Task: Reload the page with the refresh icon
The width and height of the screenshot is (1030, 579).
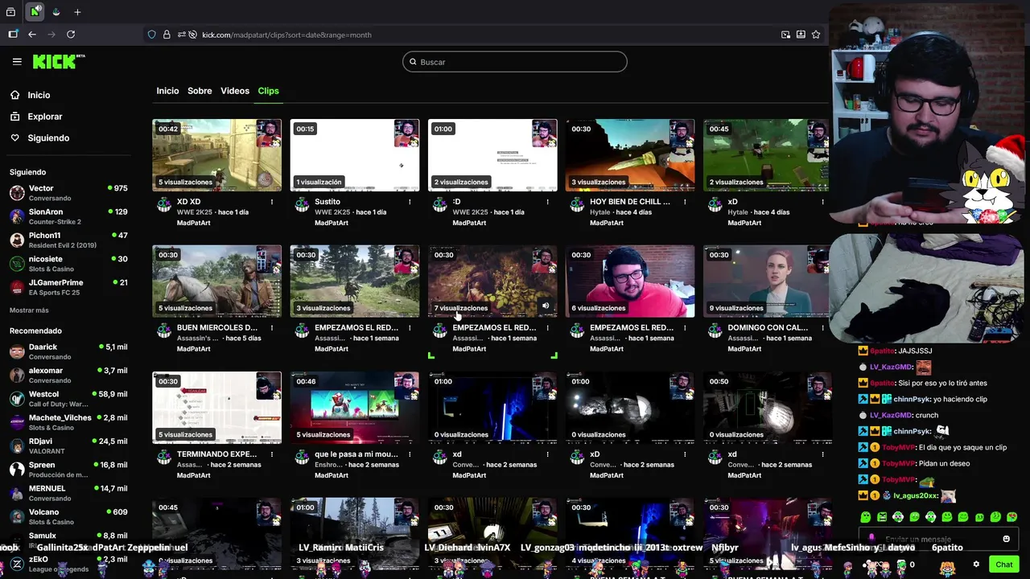Action: click(x=71, y=35)
